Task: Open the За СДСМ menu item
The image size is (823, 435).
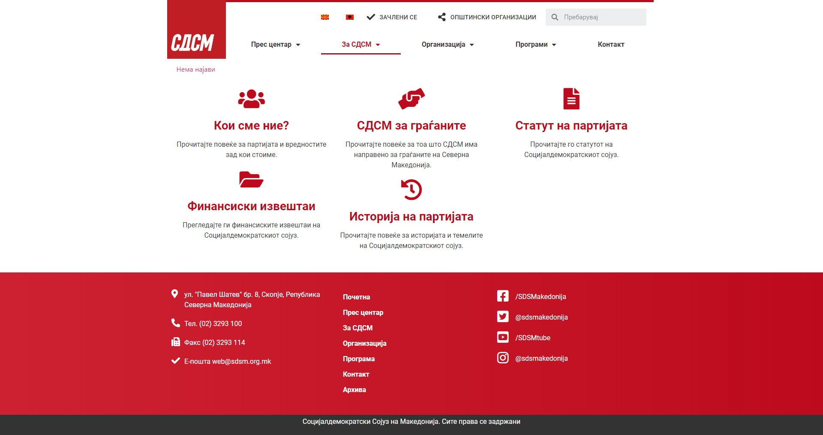Action: pos(360,45)
